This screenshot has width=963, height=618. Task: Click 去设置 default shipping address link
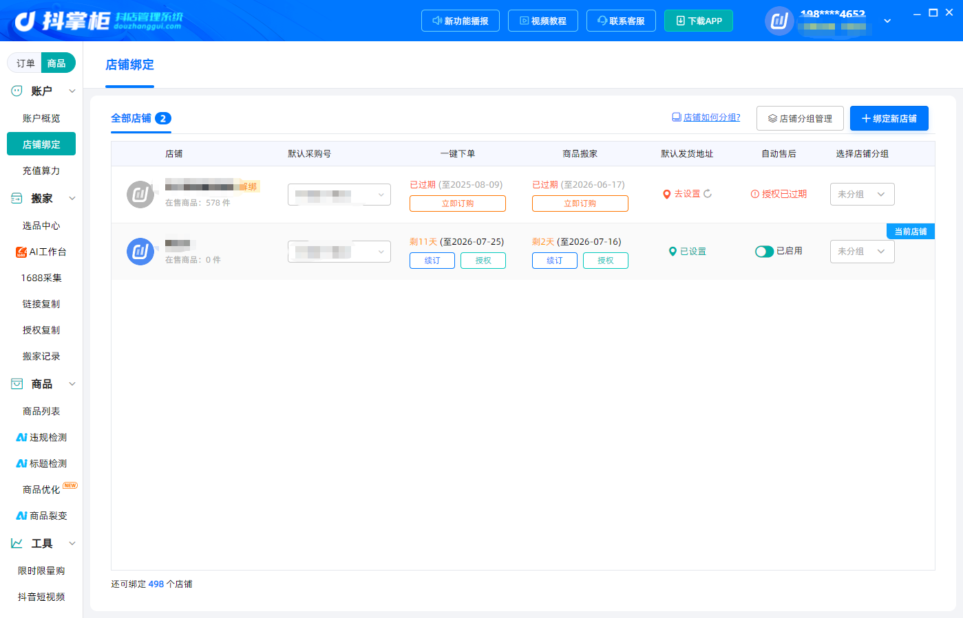pyautogui.click(x=687, y=194)
